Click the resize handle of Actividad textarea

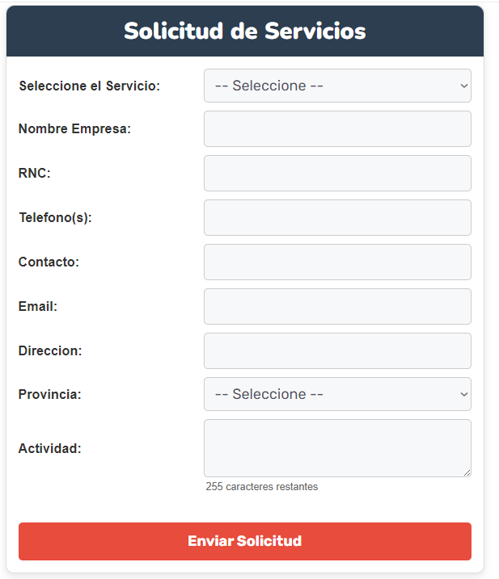click(467, 472)
